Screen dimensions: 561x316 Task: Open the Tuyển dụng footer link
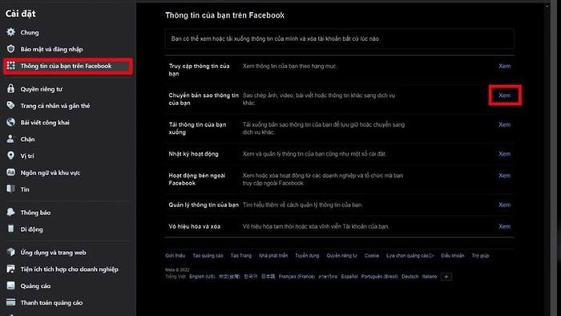point(307,256)
